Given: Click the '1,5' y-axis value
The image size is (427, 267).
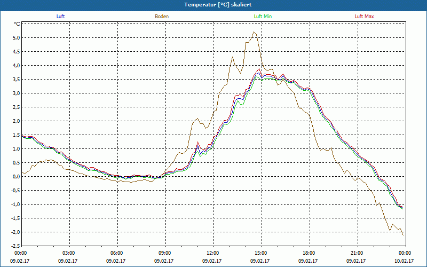Looking at the screenshot, I should [x=17, y=135].
